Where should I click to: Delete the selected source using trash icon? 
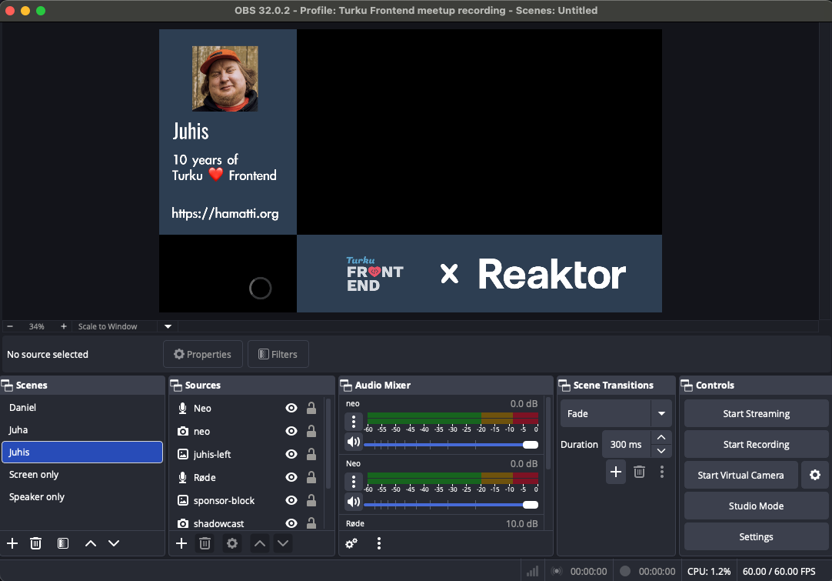click(205, 543)
